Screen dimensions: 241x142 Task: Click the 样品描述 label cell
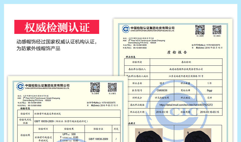185,98
